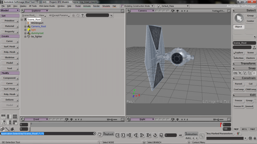Go to the last frame
The image size is (257, 144).
(x=149, y=135)
